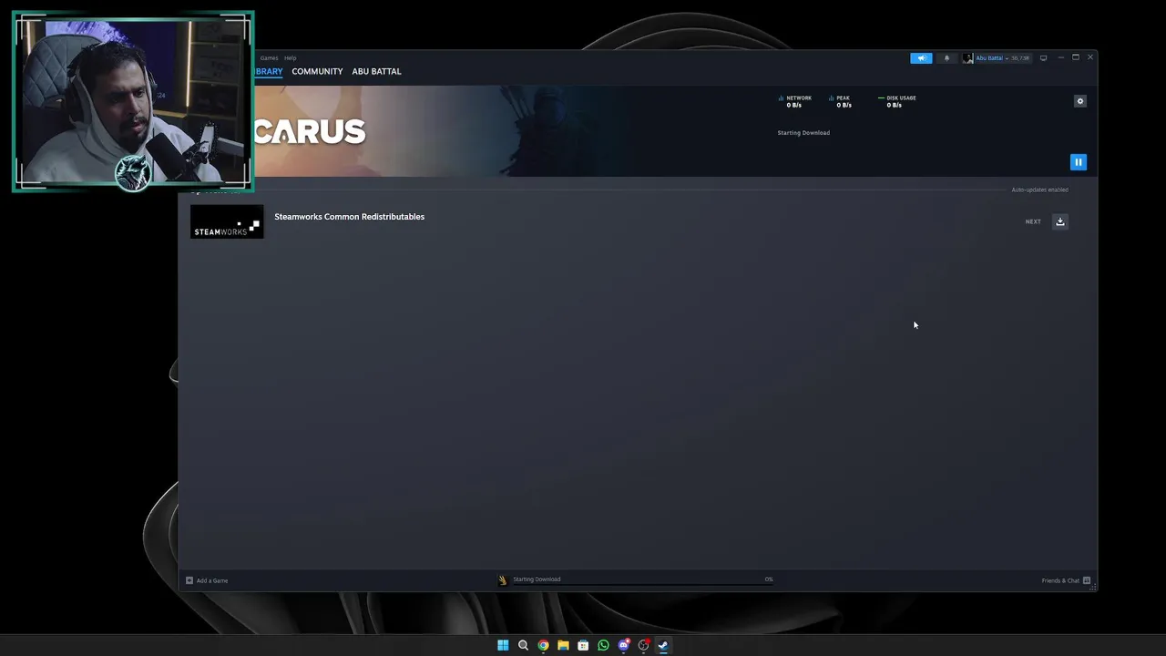1166x656 pixels.
Task: Open the notifications bell
Action: pos(946,58)
